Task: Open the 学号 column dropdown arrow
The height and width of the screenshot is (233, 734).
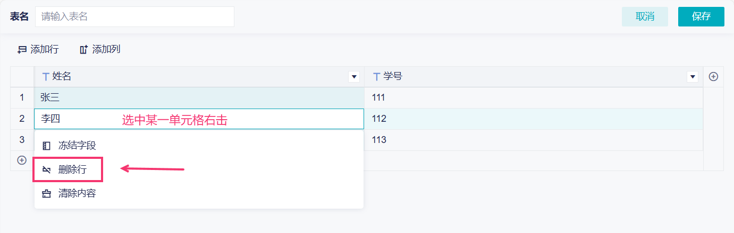Action: [693, 77]
